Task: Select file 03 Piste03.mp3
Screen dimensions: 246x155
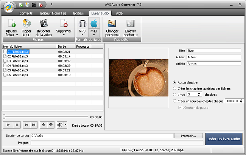Action: 17,61
